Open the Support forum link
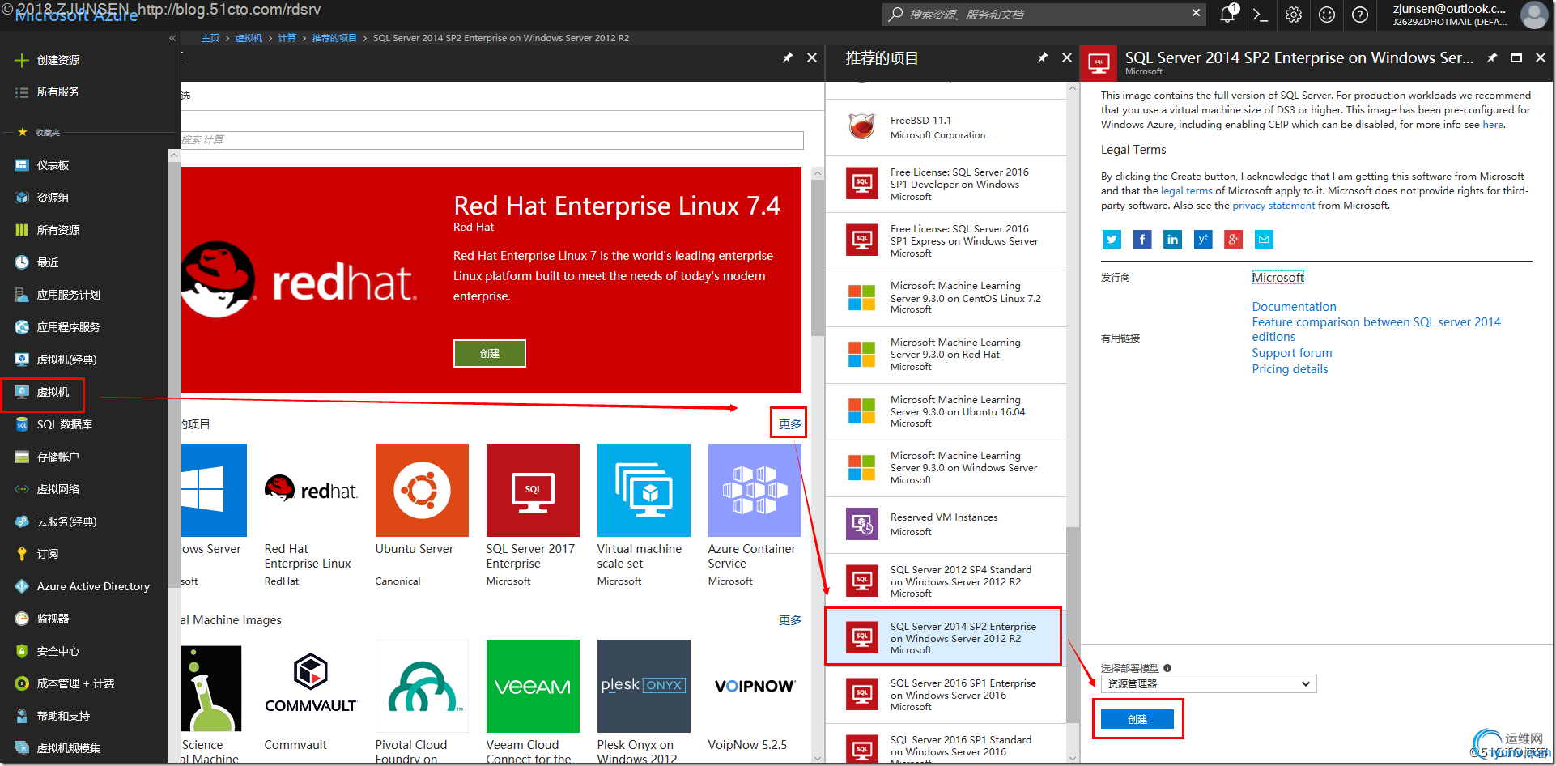 pyautogui.click(x=1291, y=353)
